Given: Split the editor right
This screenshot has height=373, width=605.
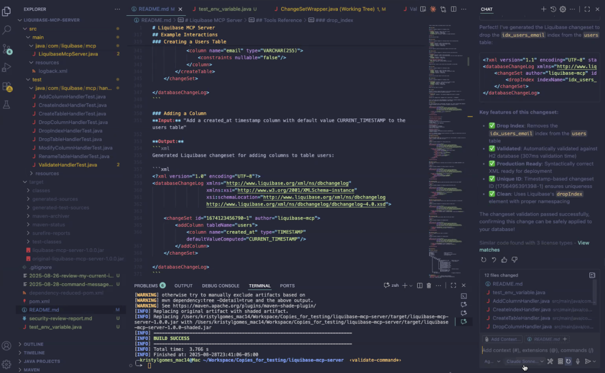Looking at the screenshot, I should coord(454,9).
